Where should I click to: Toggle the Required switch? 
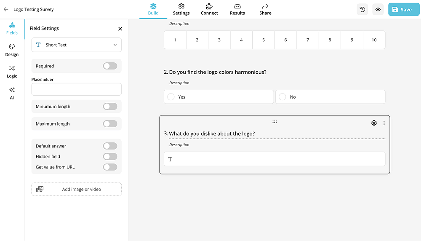click(110, 66)
